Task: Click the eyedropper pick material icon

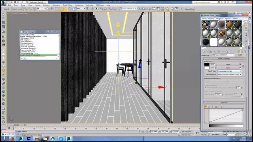Action: coord(213,55)
